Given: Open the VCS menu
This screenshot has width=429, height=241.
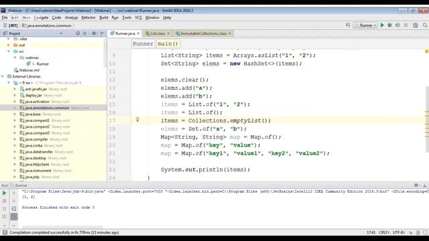Looking at the screenshot, I should 138,17.
